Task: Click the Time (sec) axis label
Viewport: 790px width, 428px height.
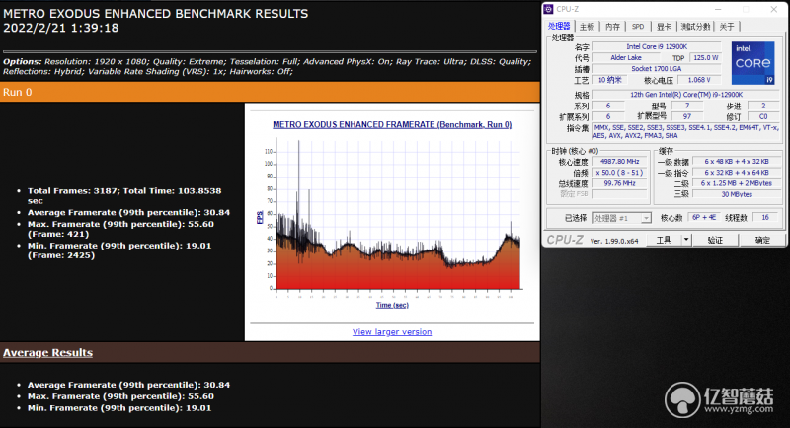Action: [392, 305]
